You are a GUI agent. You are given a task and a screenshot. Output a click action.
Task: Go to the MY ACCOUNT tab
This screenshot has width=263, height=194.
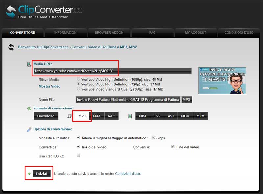click(x=196, y=33)
